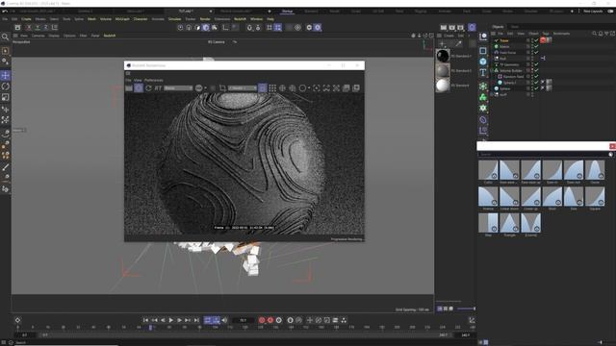Select the TP Geometry object
The height and width of the screenshot is (346, 616).
[509, 64]
